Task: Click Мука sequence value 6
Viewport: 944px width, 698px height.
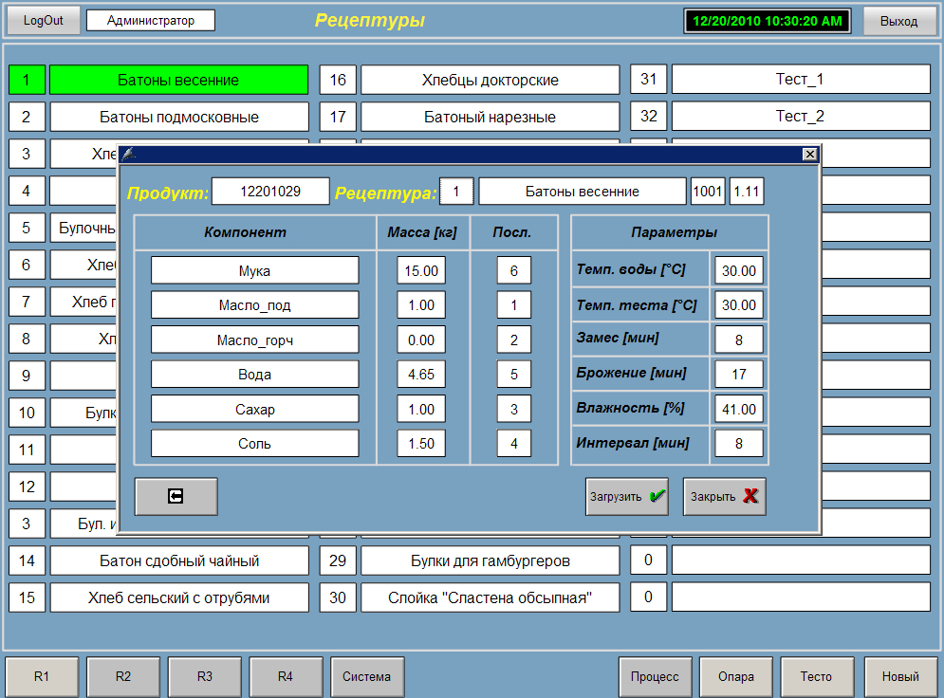Action: (514, 270)
